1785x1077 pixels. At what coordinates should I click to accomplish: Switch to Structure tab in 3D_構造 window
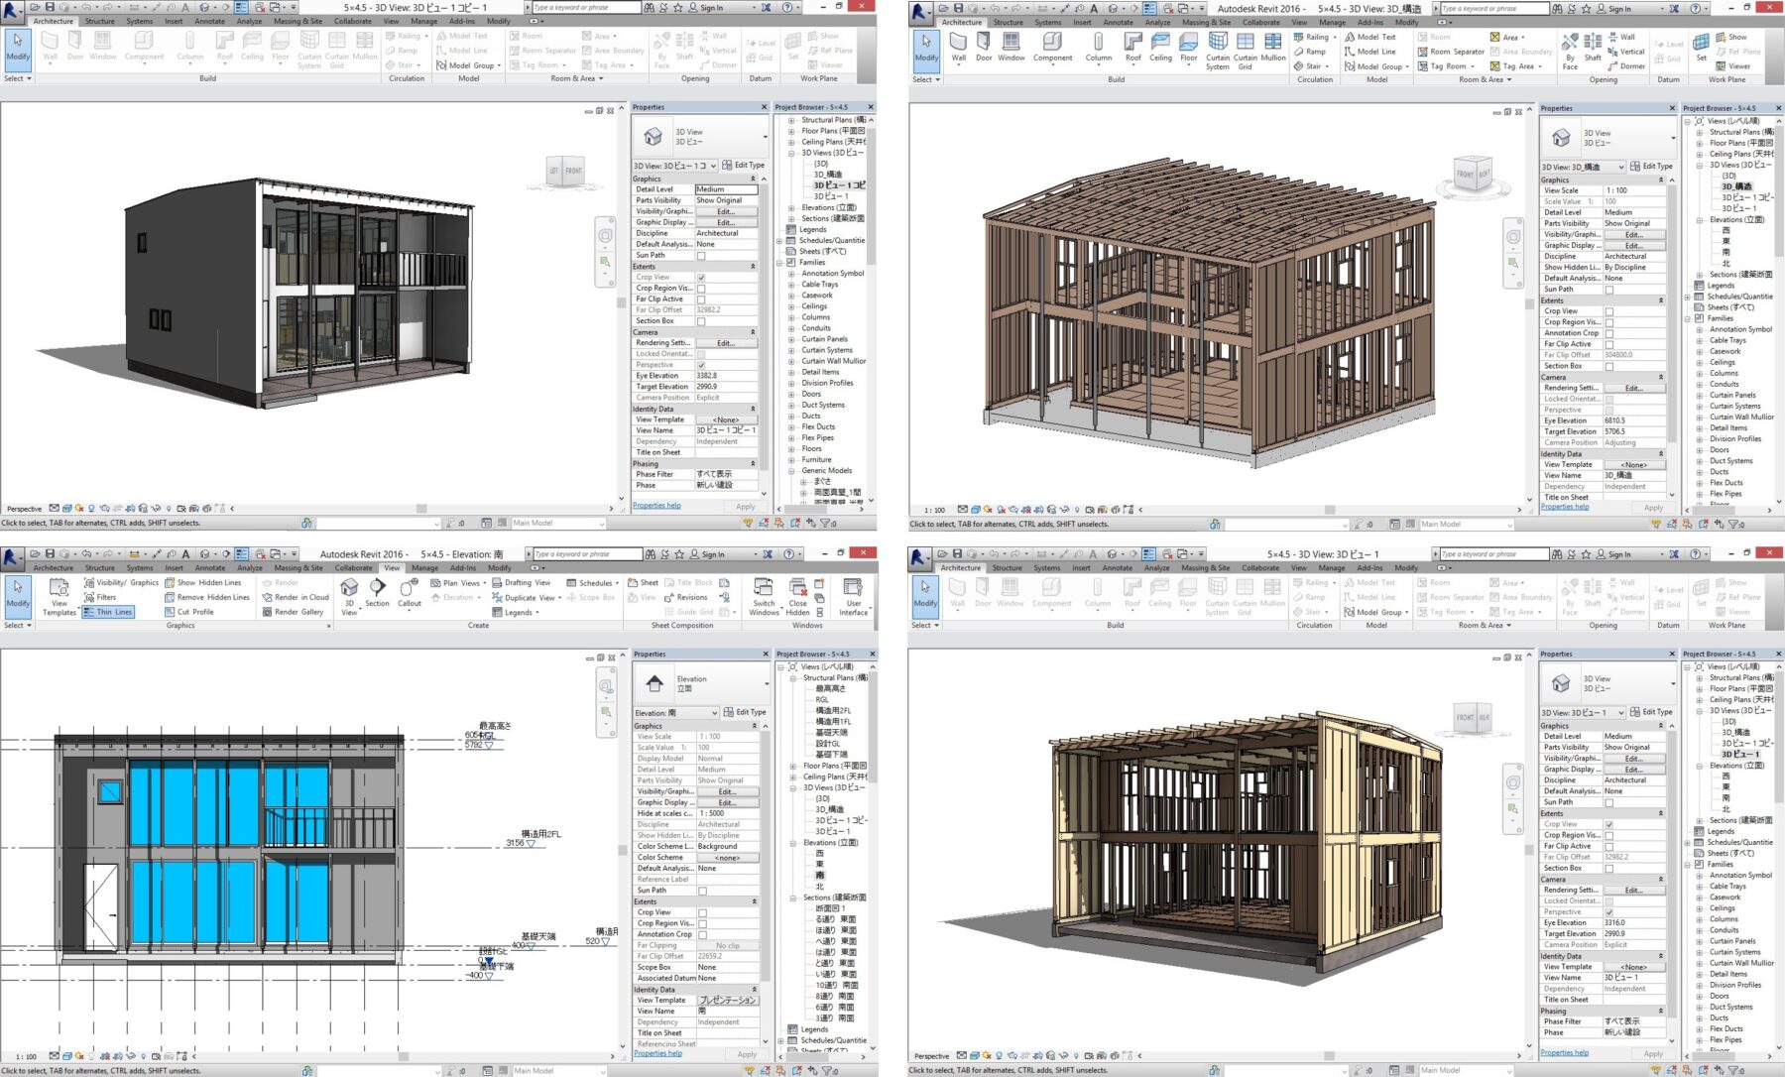[x=1008, y=22]
